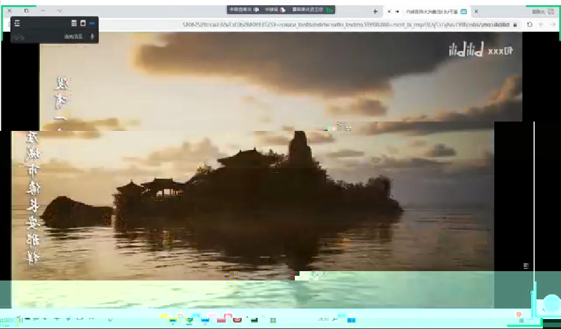Go forward using the browser forward arrow
This screenshot has height=329, width=561.
pos(541,25)
